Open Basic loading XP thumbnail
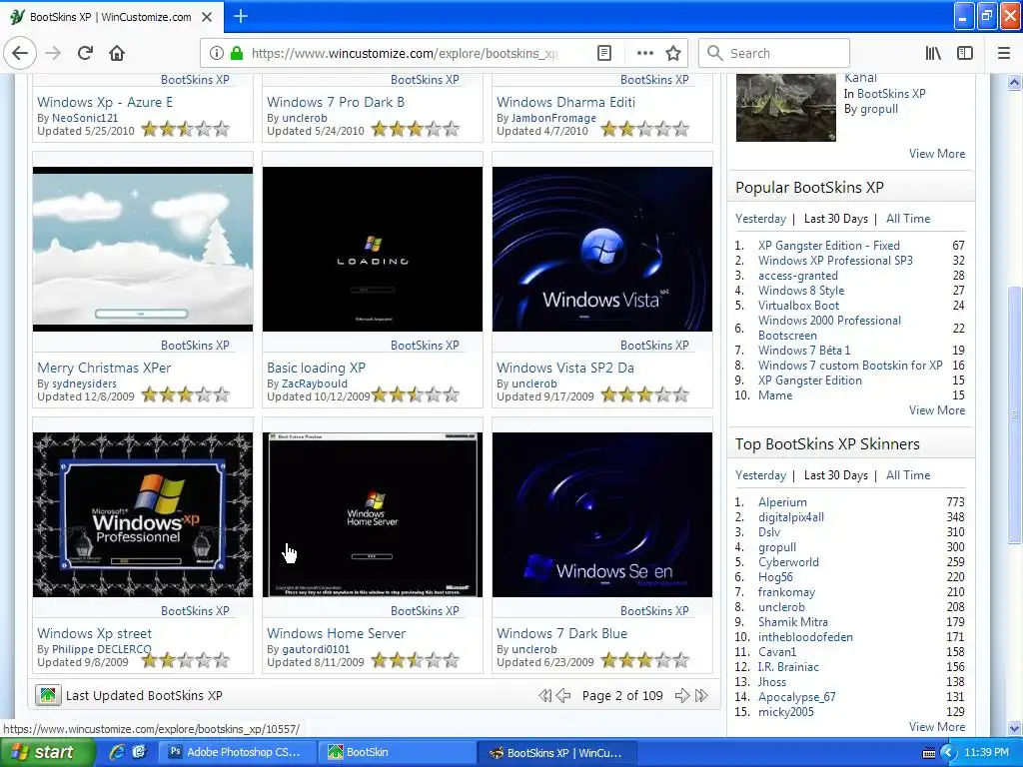 [373, 249]
